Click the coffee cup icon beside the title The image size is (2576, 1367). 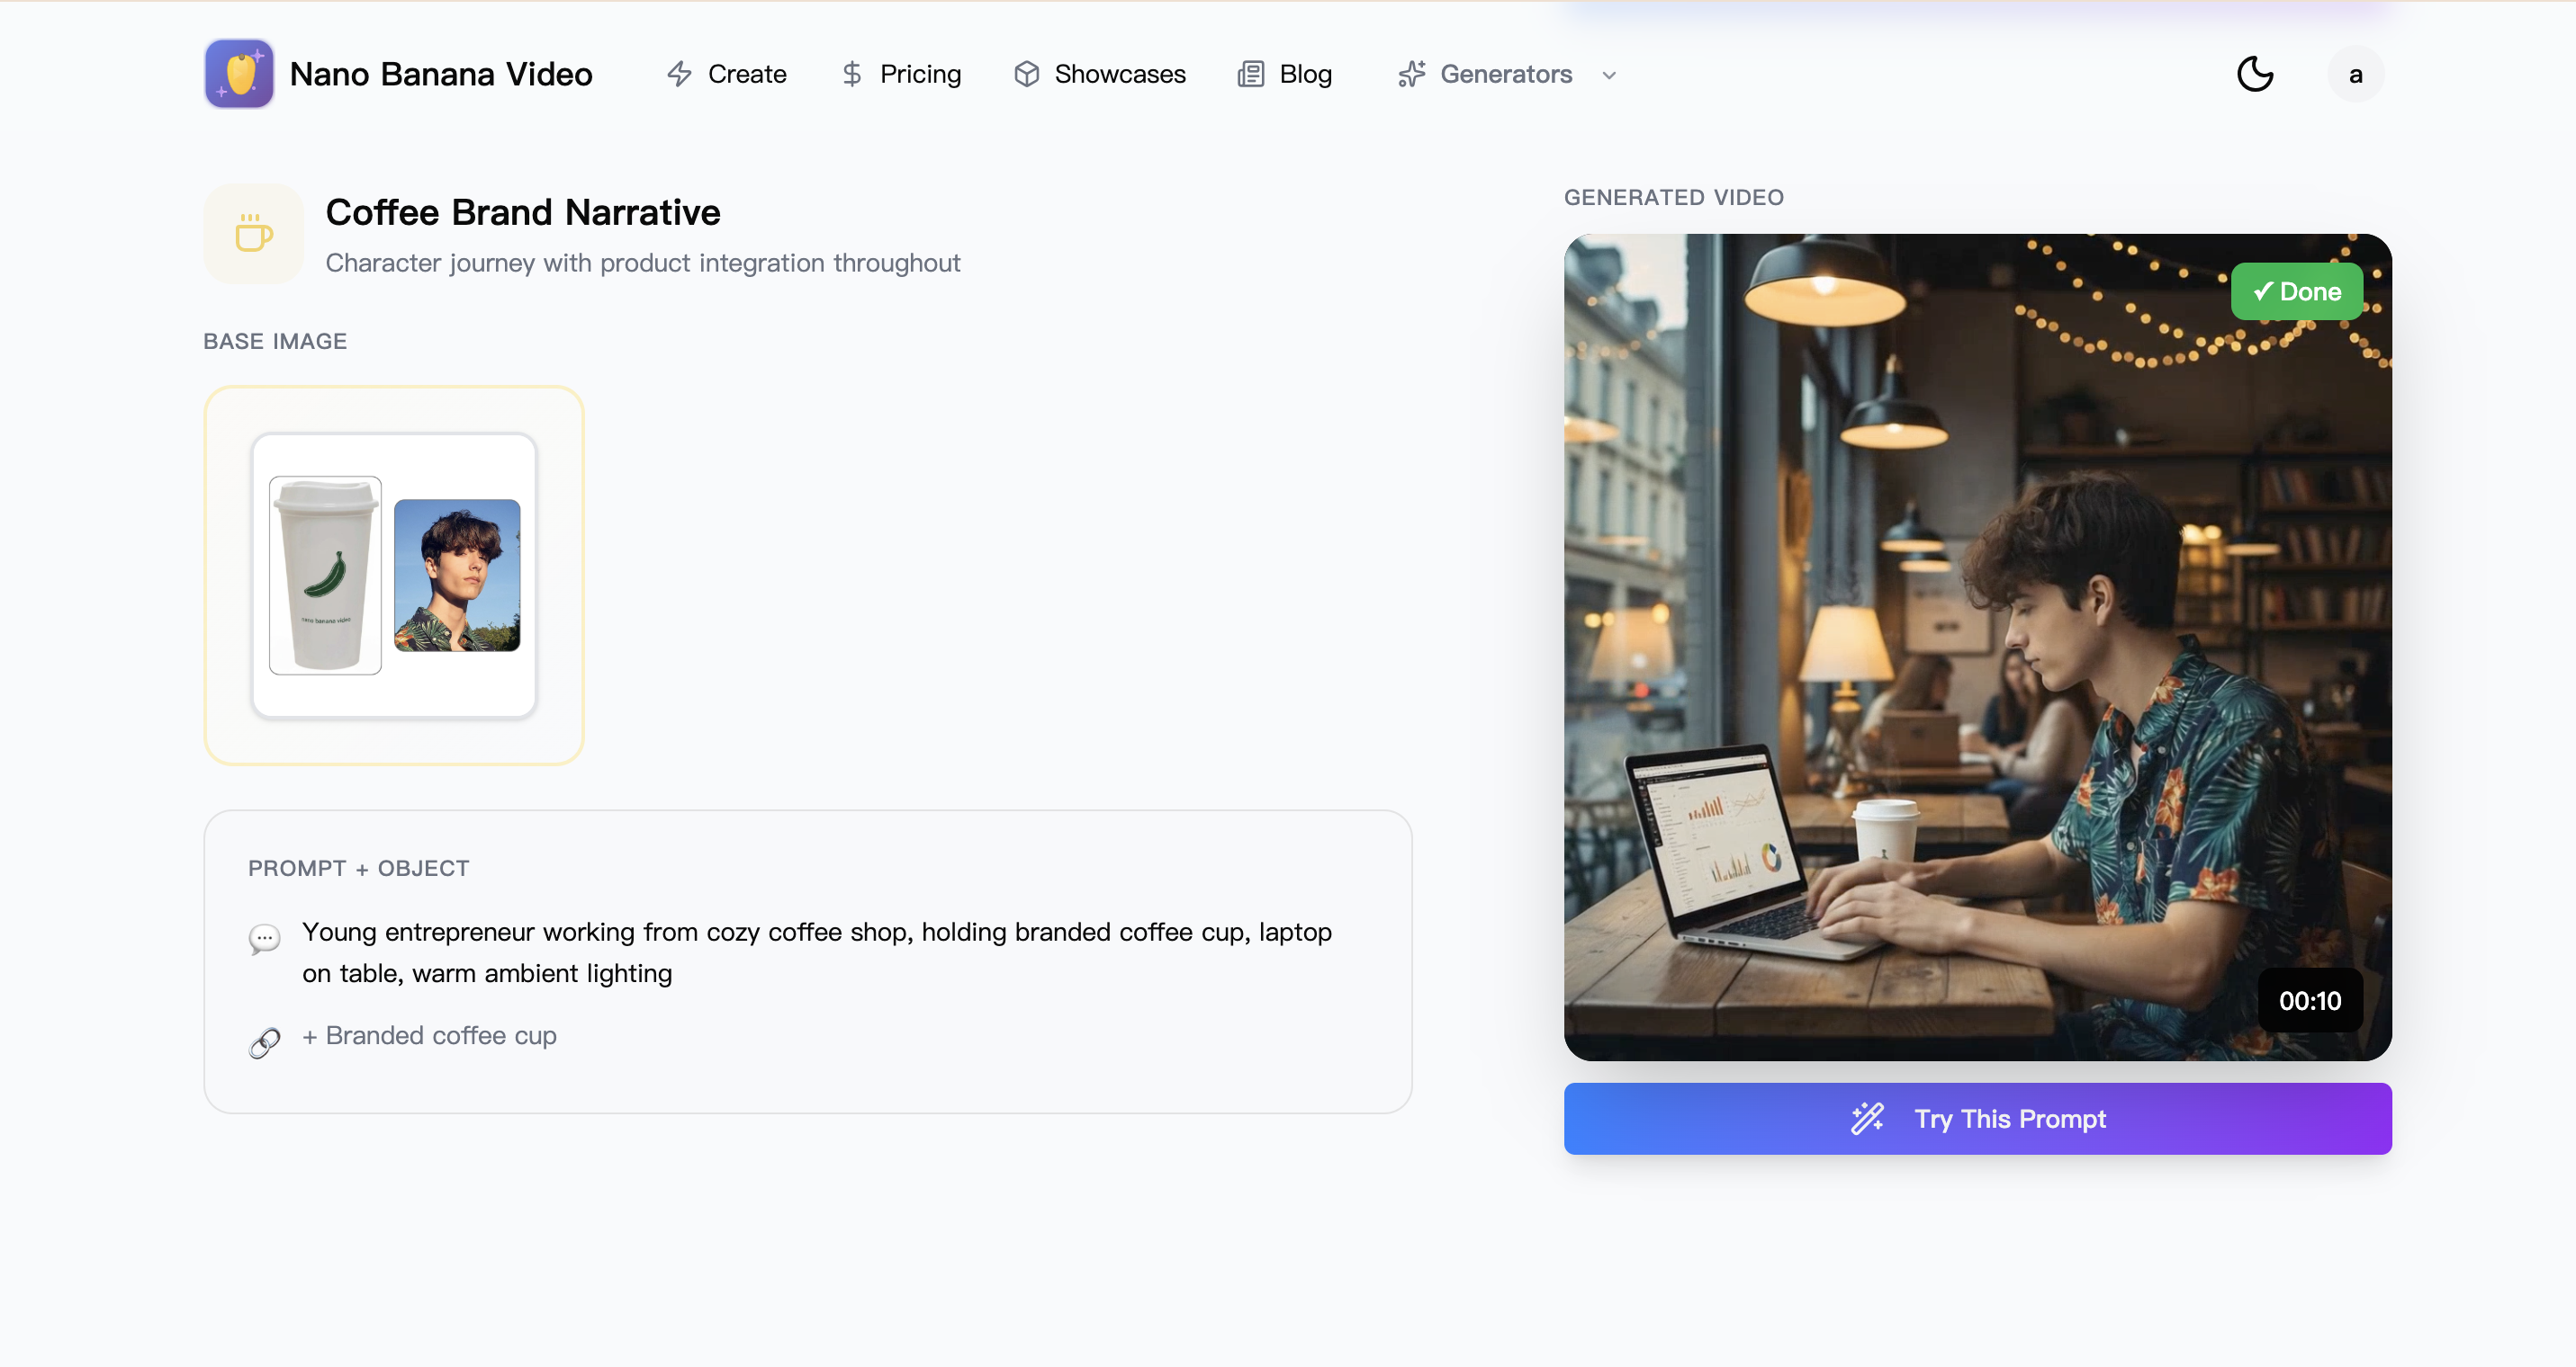pos(253,233)
